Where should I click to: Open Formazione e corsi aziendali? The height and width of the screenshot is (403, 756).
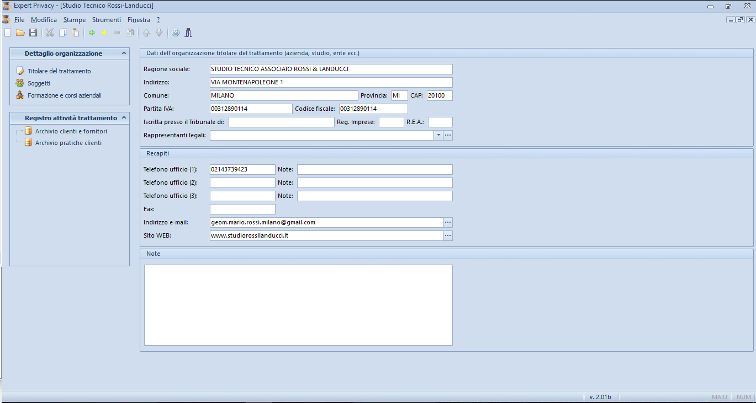pyautogui.click(x=64, y=95)
